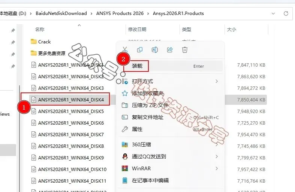Select file ANSYS2026R1_WINX64_DISK2

tap(71, 76)
